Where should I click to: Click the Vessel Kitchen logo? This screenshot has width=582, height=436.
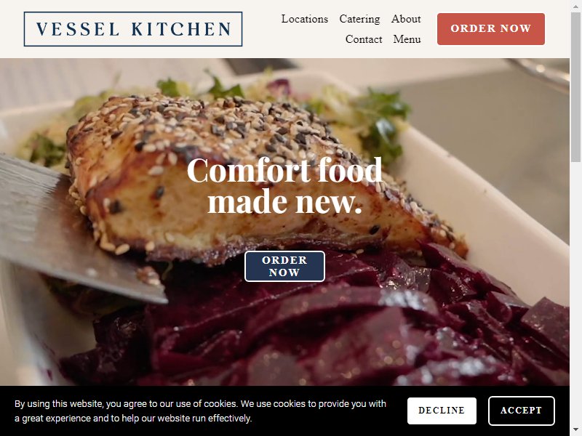(x=133, y=29)
